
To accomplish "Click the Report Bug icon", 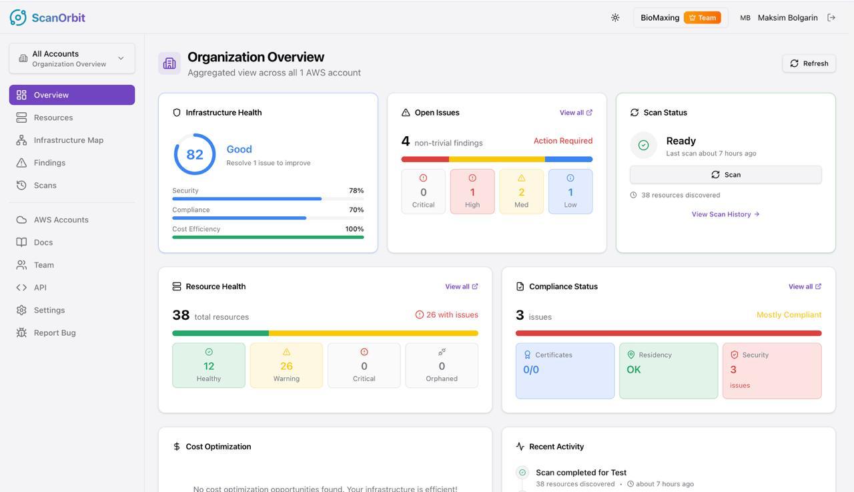I will [21, 332].
